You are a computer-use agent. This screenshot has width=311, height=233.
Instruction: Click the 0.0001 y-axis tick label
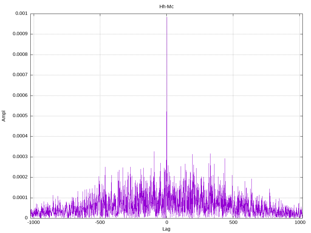click(20, 198)
